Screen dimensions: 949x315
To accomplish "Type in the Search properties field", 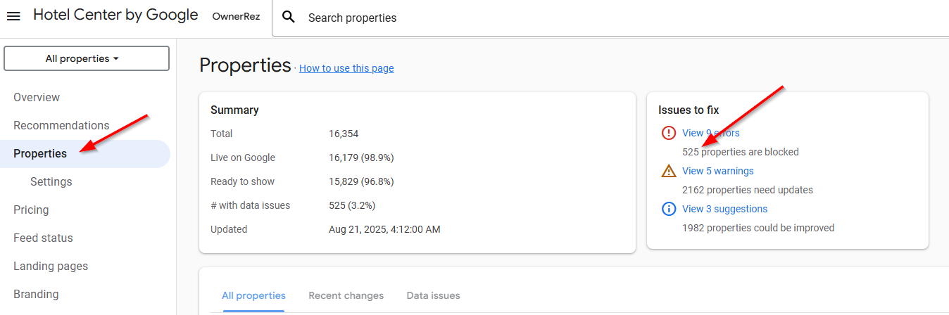I will [563, 18].
